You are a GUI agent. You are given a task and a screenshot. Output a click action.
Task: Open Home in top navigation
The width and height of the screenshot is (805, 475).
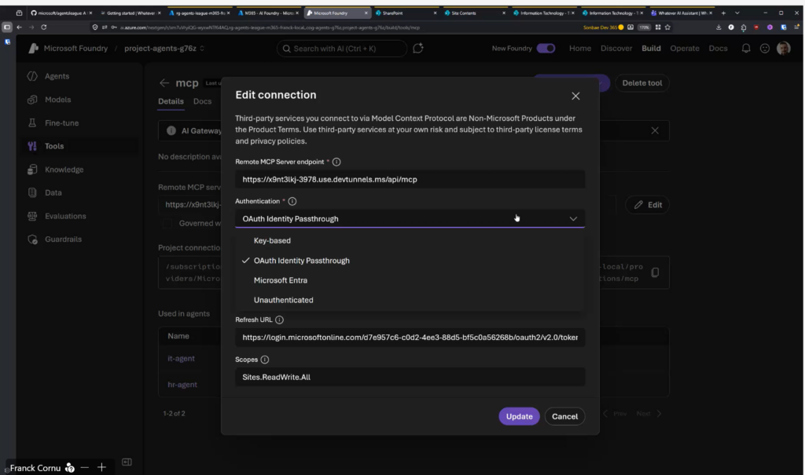580,48
